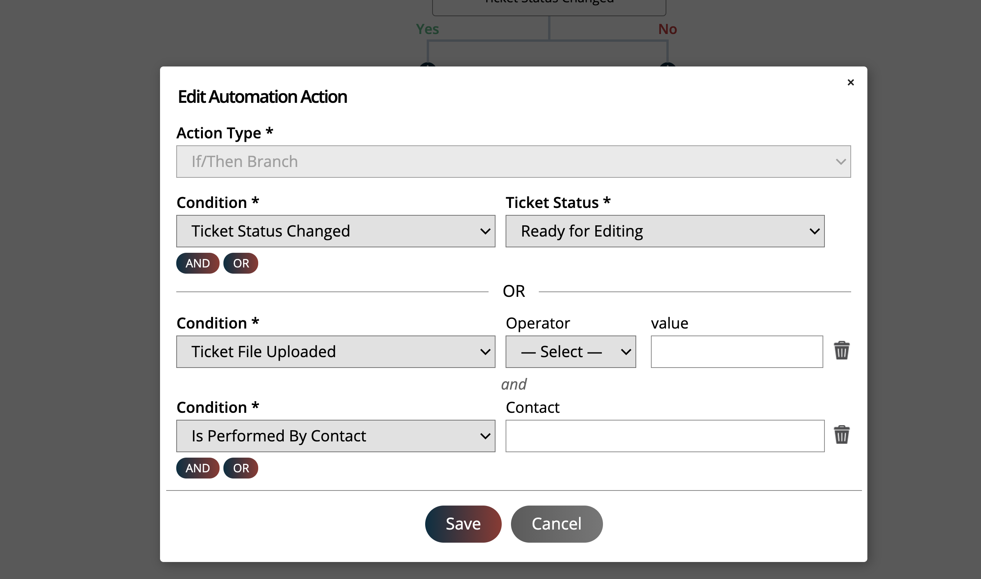This screenshot has height=579, width=981.
Task: Click the Yes branch label in flowchart
Action: coord(427,29)
